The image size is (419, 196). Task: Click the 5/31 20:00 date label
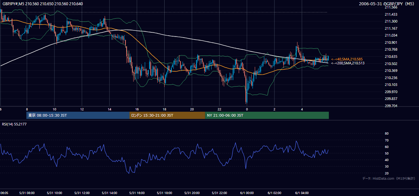point(192,193)
